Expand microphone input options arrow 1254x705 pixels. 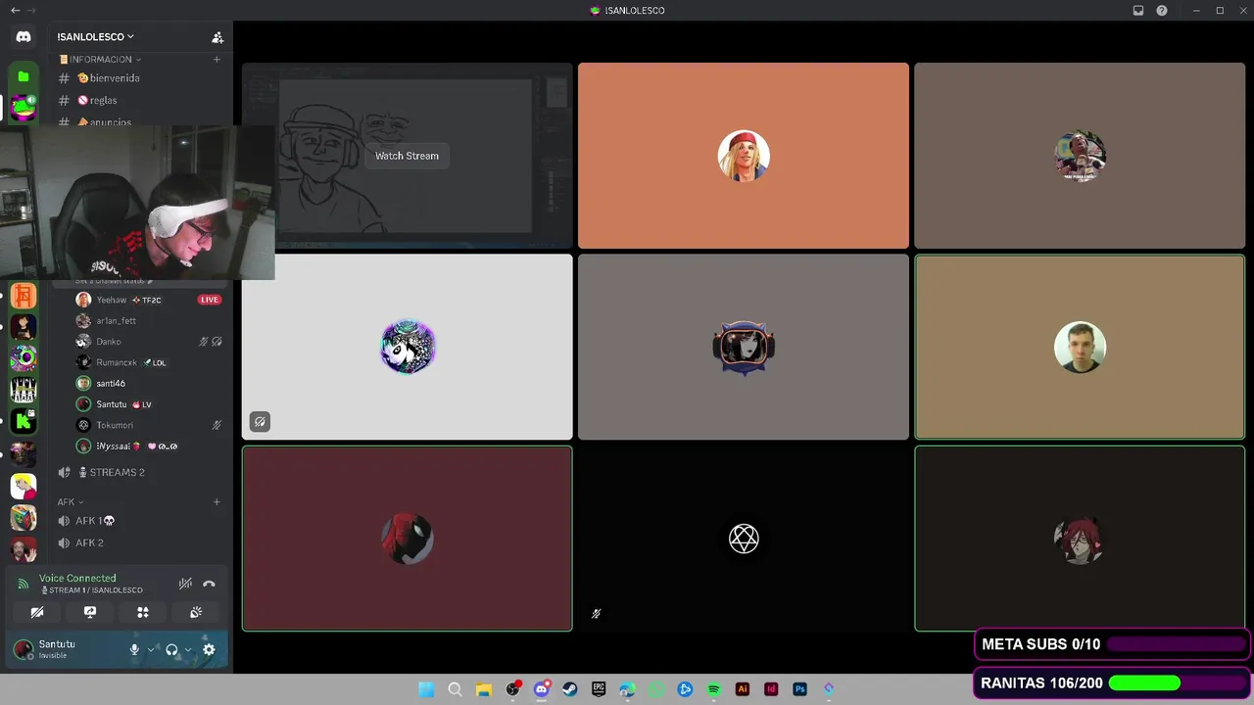(151, 649)
